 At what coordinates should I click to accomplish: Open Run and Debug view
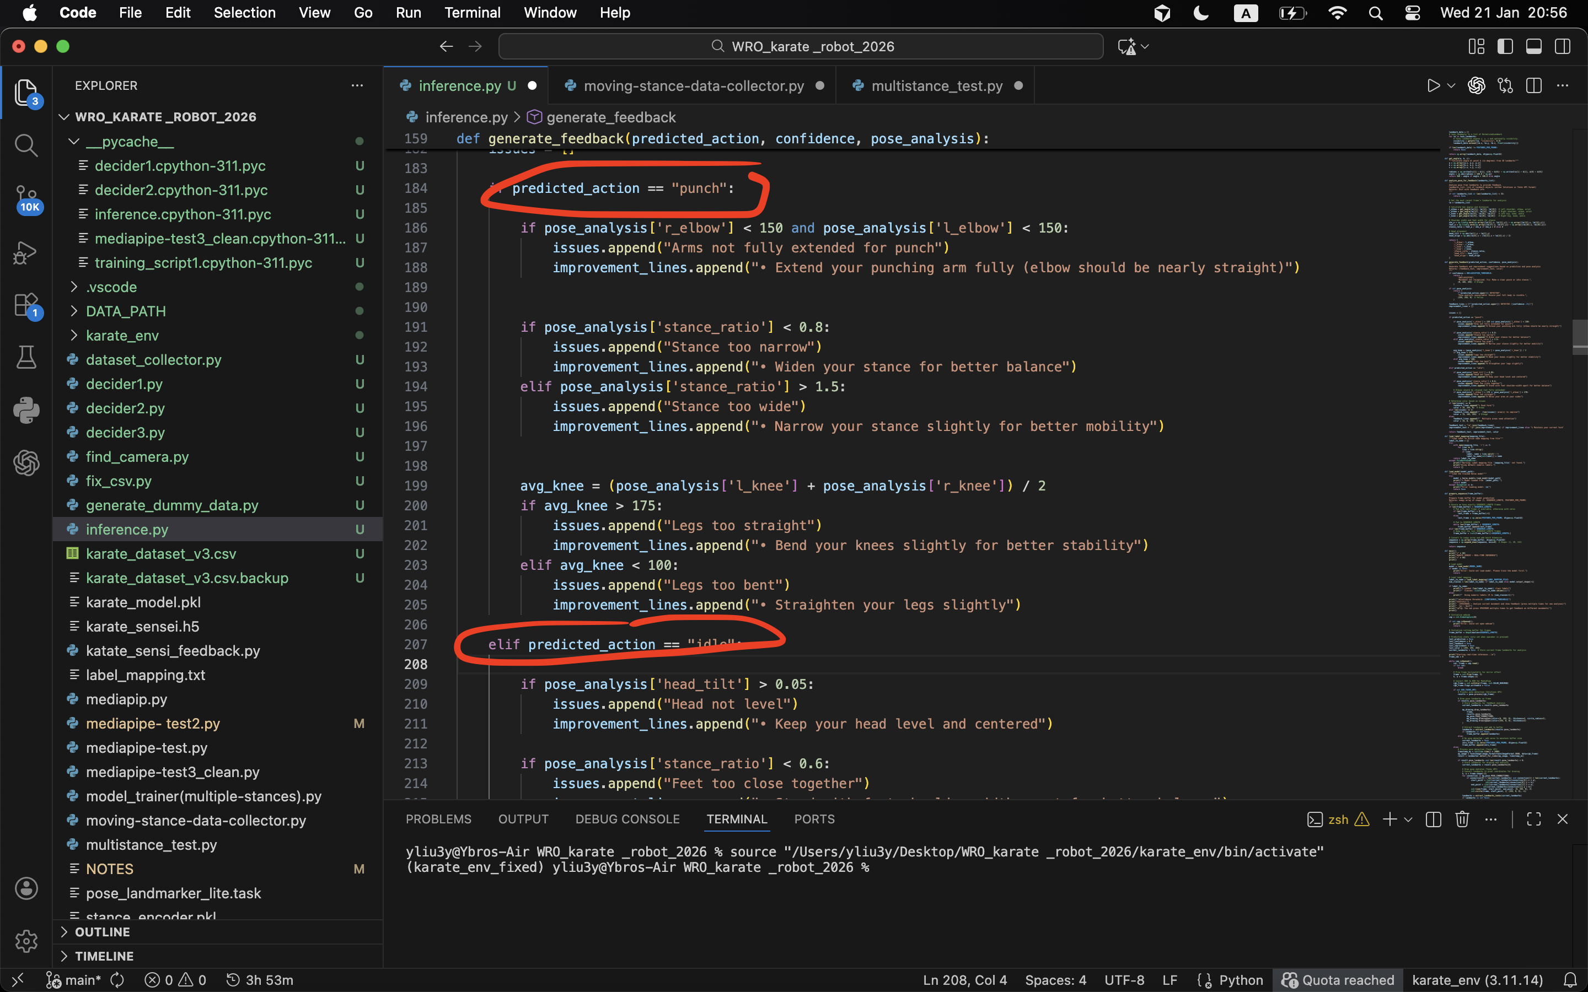tap(26, 252)
